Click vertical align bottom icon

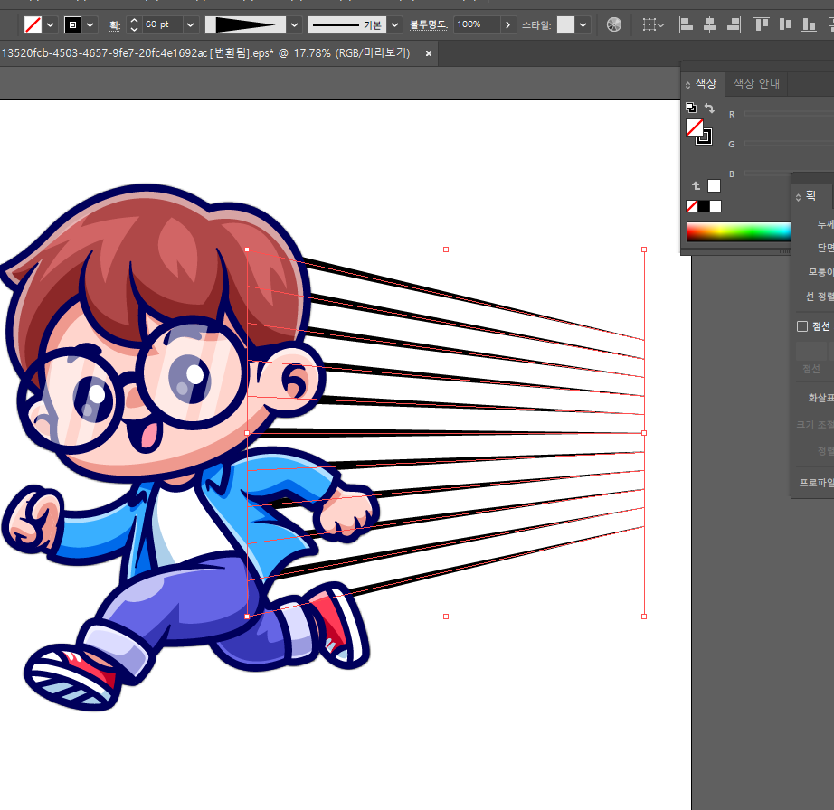click(x=809, y=24)
